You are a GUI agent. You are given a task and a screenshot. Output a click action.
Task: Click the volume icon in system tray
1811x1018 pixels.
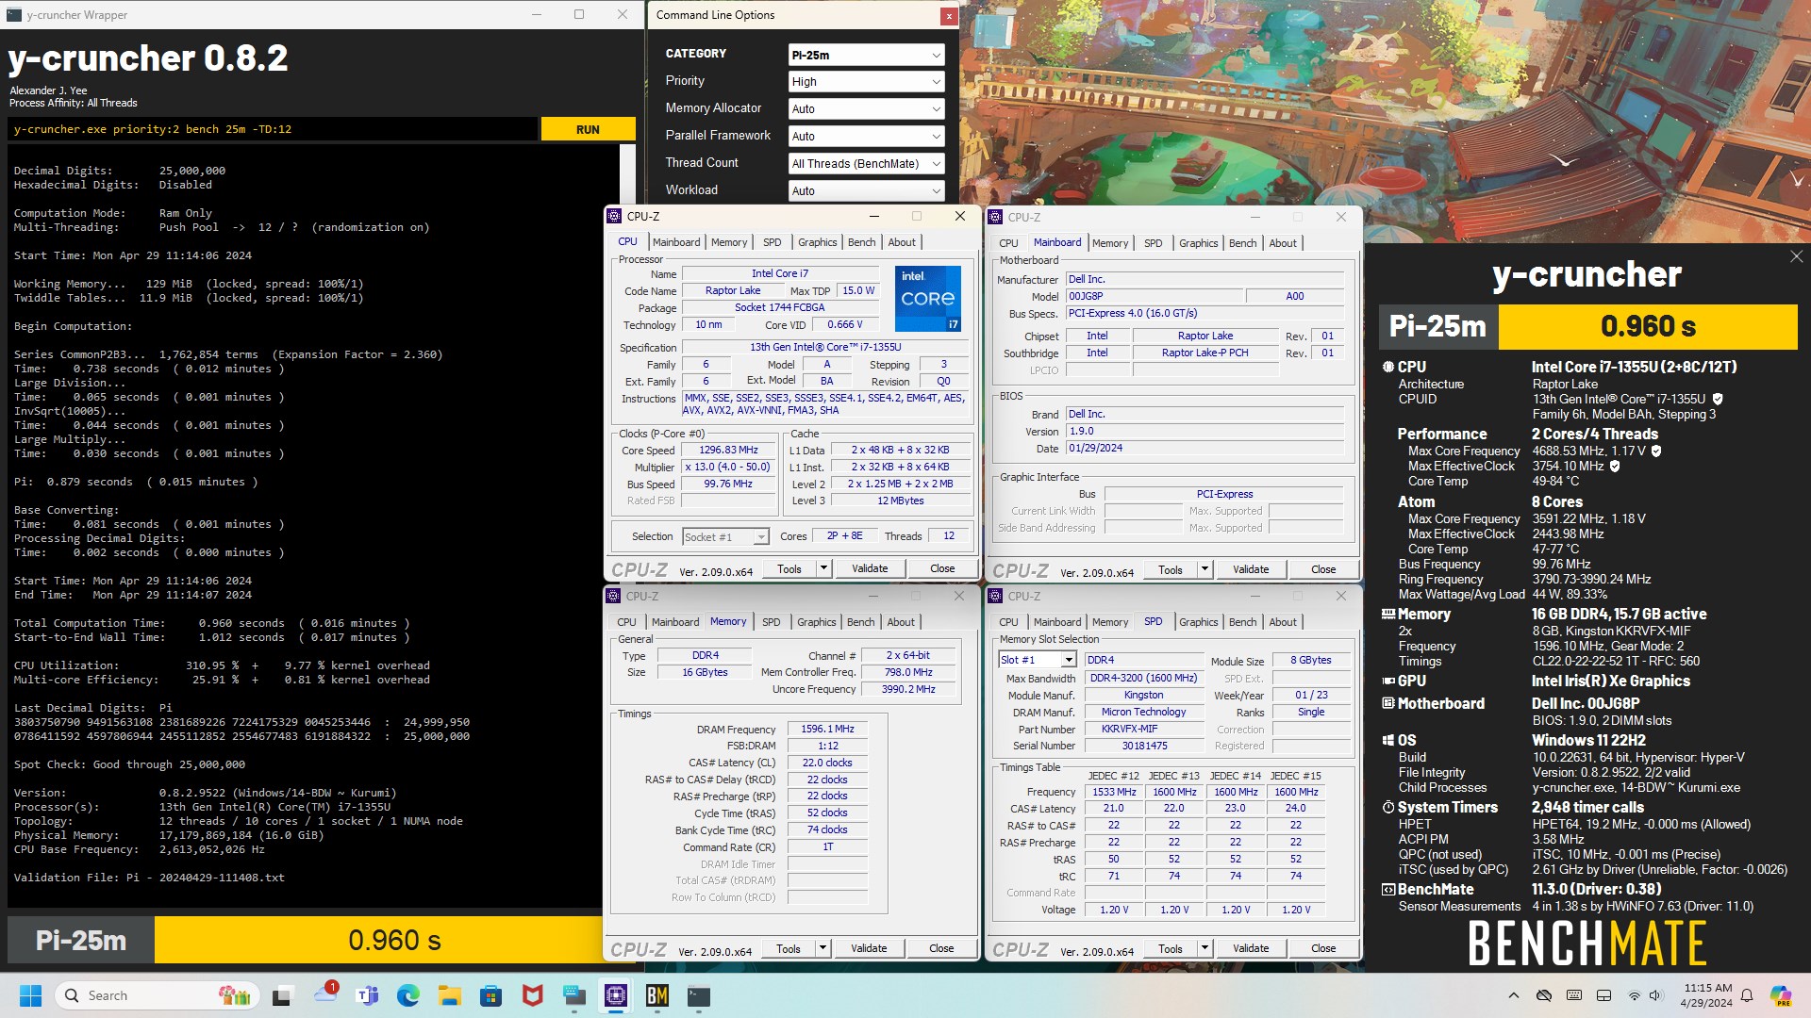1656,995
